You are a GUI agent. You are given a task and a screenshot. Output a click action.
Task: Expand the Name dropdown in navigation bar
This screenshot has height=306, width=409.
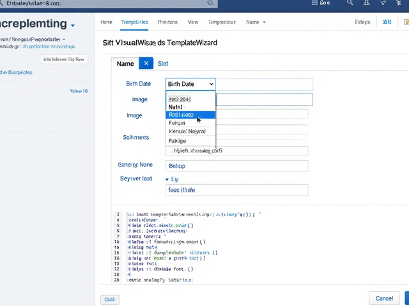[x=256, y=22]
